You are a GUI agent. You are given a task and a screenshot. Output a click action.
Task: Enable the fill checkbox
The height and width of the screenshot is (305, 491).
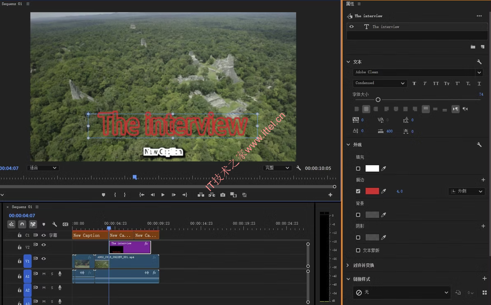pos(358,169)
